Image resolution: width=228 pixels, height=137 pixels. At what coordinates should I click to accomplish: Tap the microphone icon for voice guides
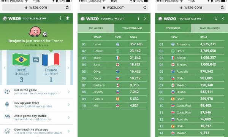point(7,105)
